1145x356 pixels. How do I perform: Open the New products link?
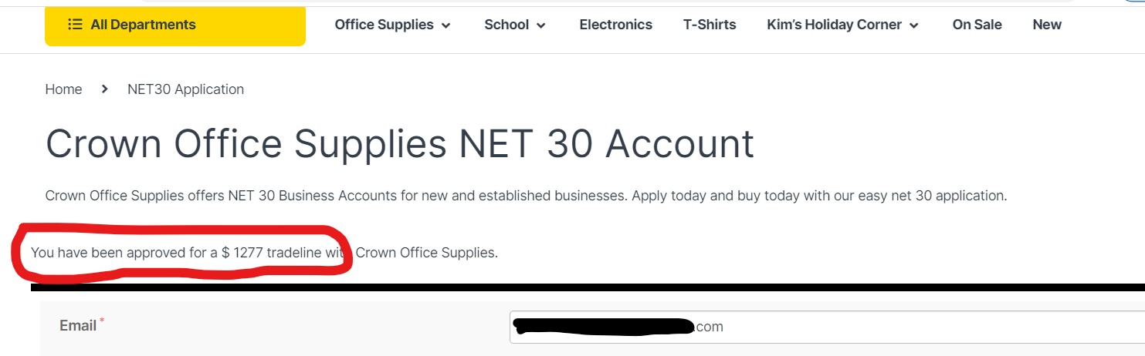(x=1047, y=25)
